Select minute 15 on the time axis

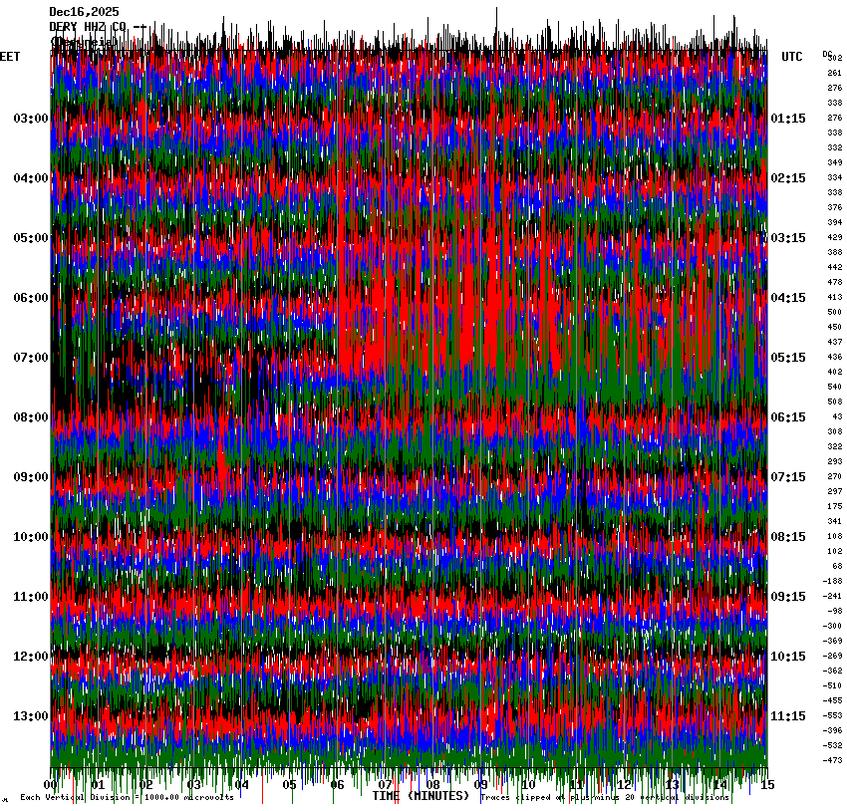[766, 785]
